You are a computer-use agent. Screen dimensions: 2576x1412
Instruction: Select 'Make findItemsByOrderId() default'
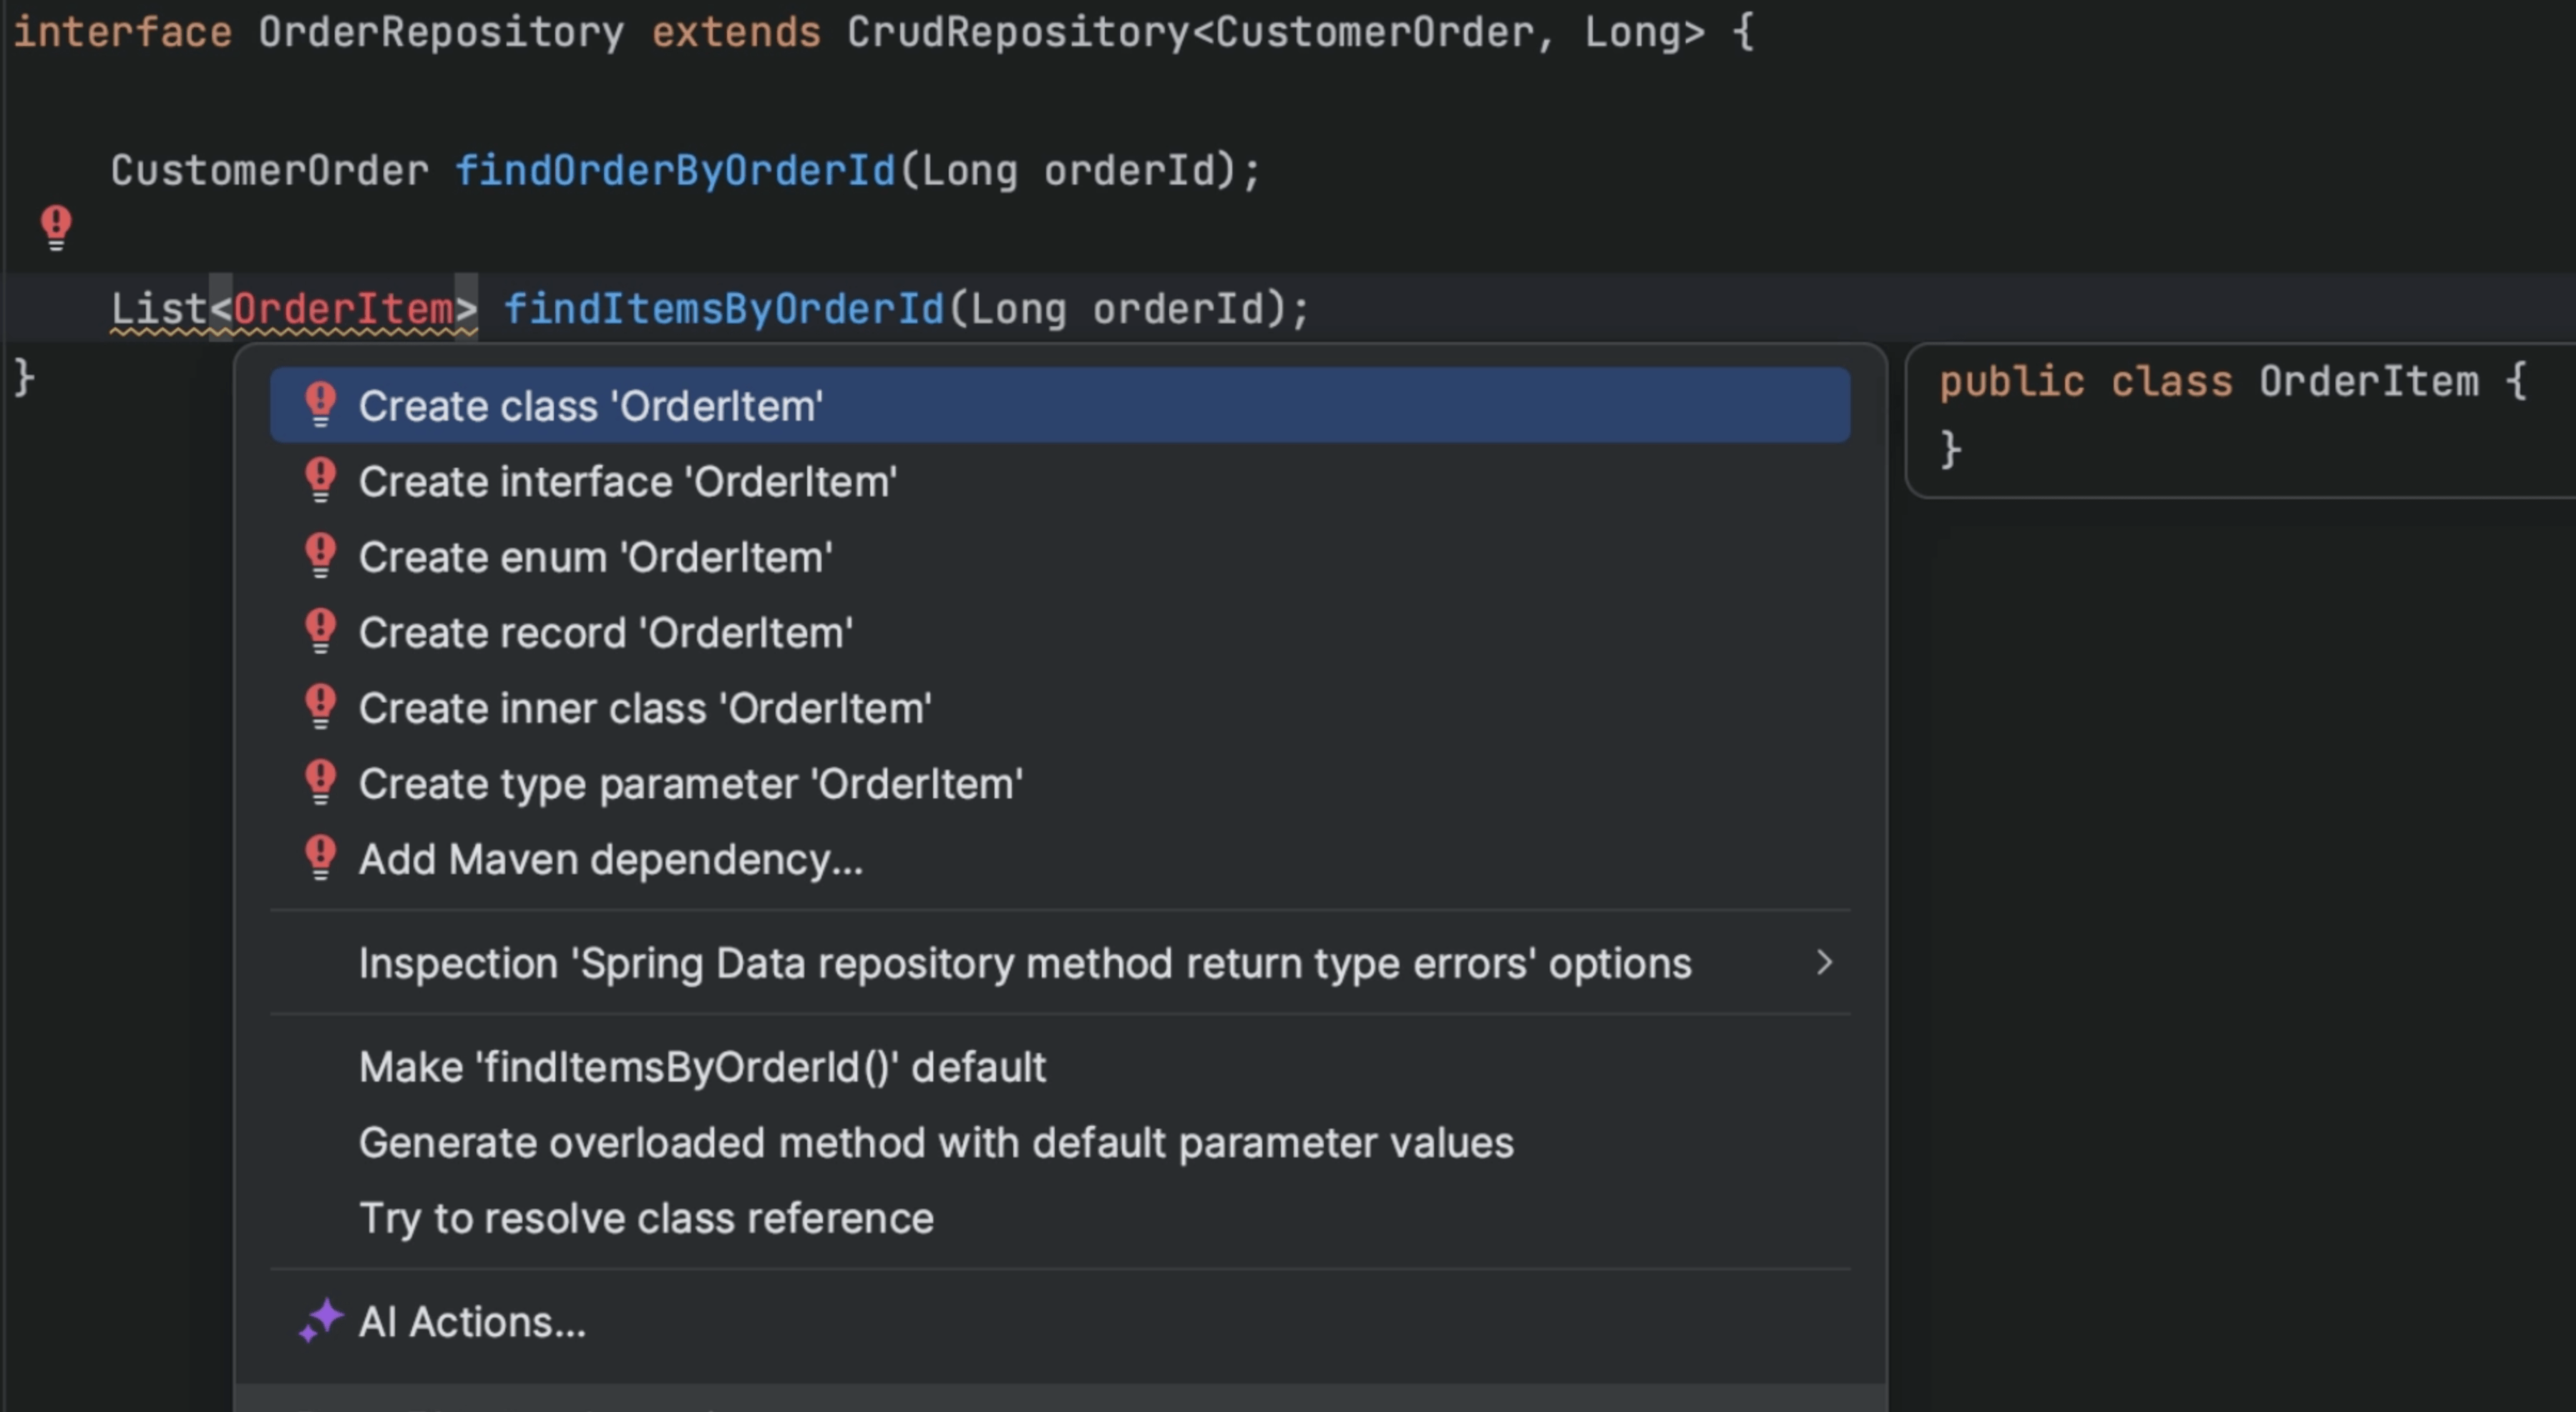[x=703, y=1067]
